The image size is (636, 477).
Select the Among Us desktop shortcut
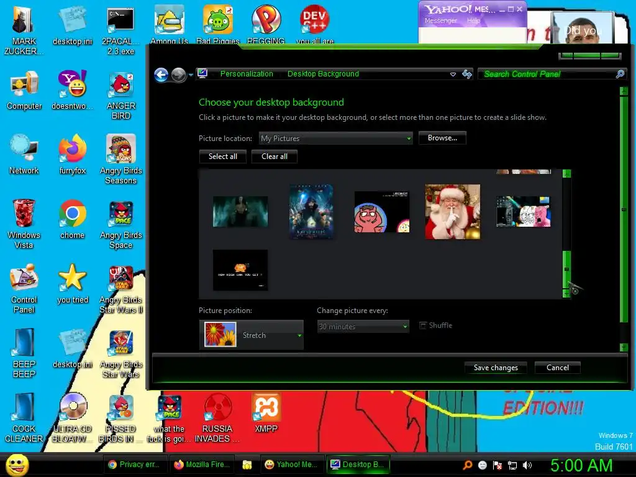pos(169,24)
